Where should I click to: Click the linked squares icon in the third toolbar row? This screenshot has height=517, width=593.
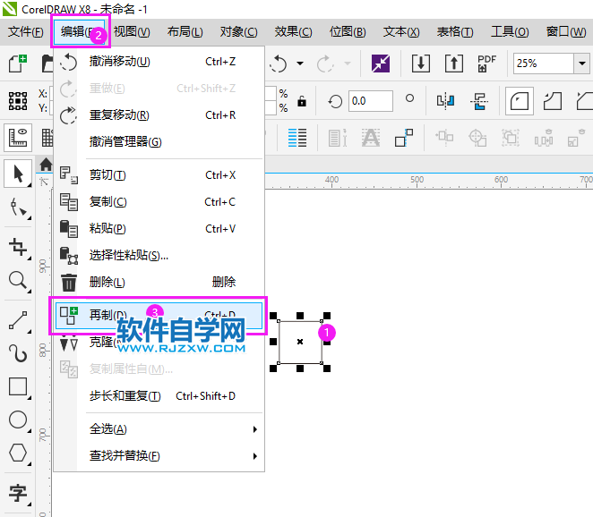[404, 138]
